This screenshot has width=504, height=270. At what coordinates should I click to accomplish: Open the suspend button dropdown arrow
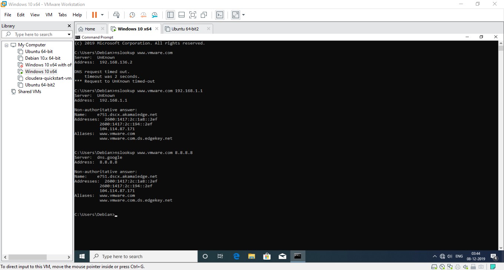(x=102, y=15)
